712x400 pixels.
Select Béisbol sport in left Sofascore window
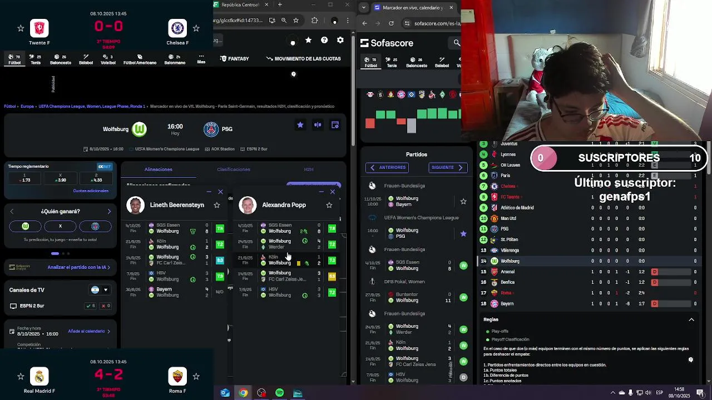[x=86, y=59]
